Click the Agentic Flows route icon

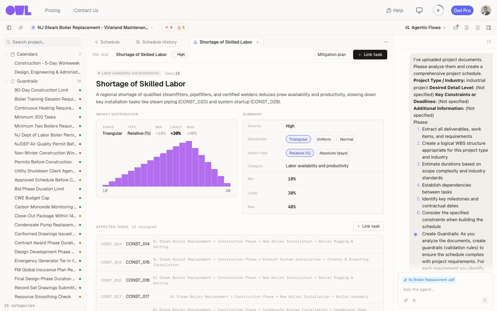tap(407, 28)
